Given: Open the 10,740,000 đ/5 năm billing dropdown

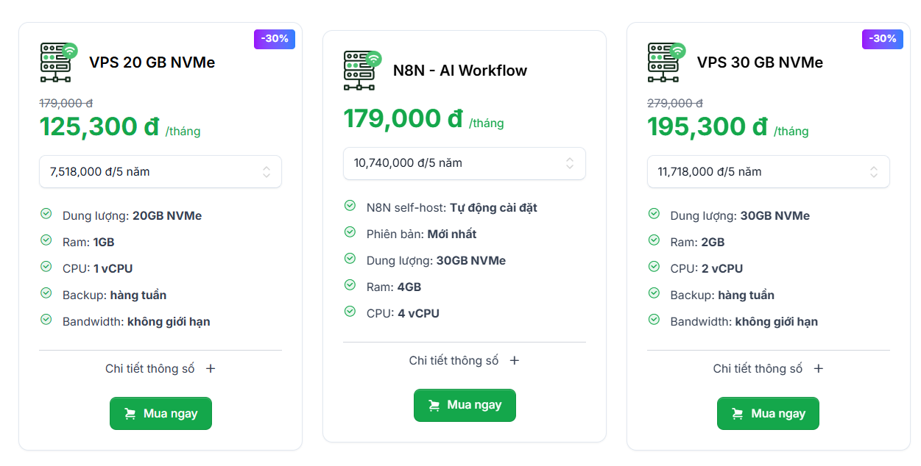Looking at the screenshot, I should (x=465, y=163).
